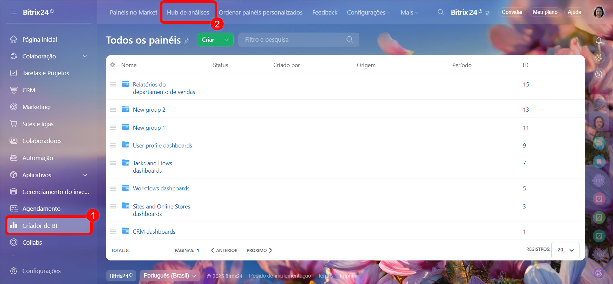The width and height of the screenshot is (613, 284).
Task: Sort by the ID column header
Action: 525,65
